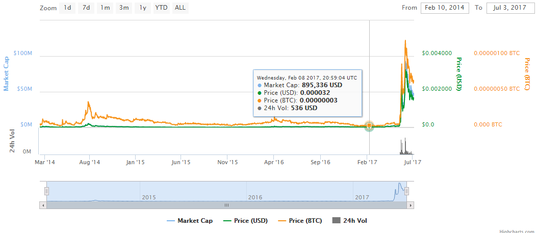Click the Price (USD) axis title

459,74
